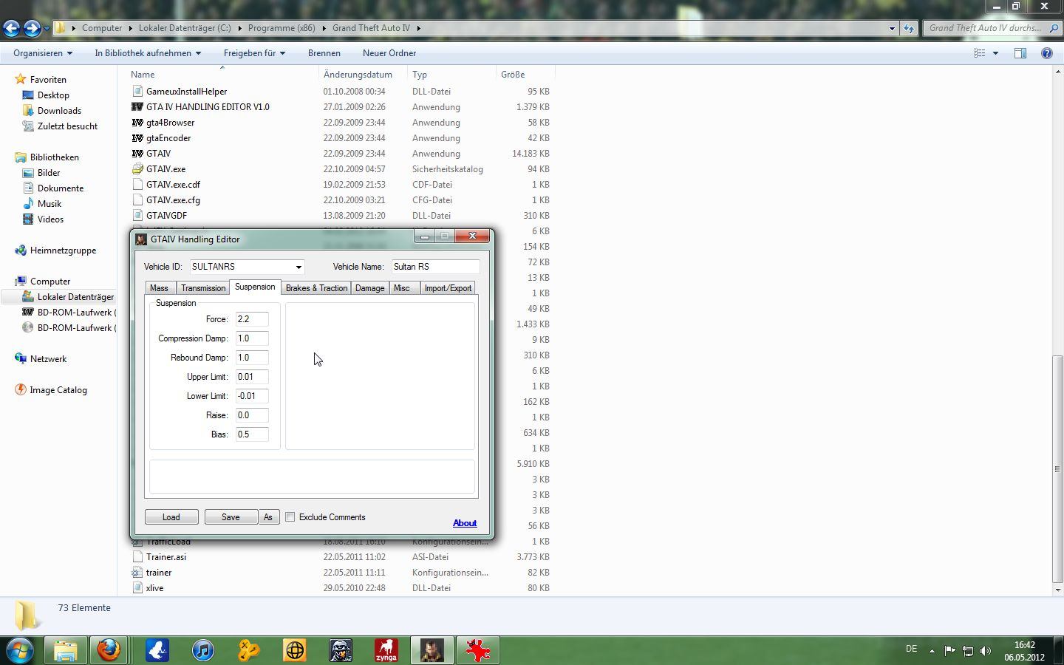Open the Action Center flag icon
The image size is (1064, 665).
pyautogui.click(x=949, y=650)
